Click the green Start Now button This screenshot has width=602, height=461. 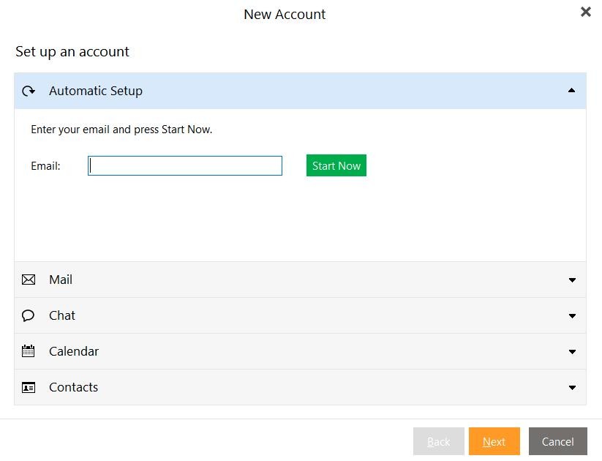[336, 165]
